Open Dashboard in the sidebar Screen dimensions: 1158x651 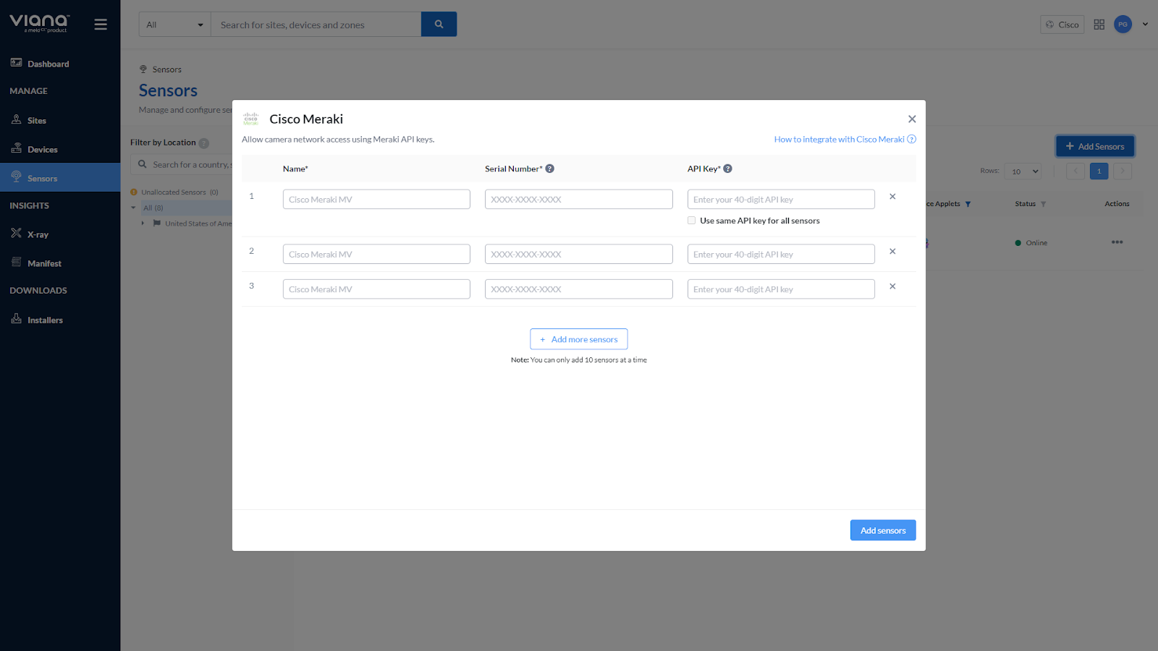point(48,64)
